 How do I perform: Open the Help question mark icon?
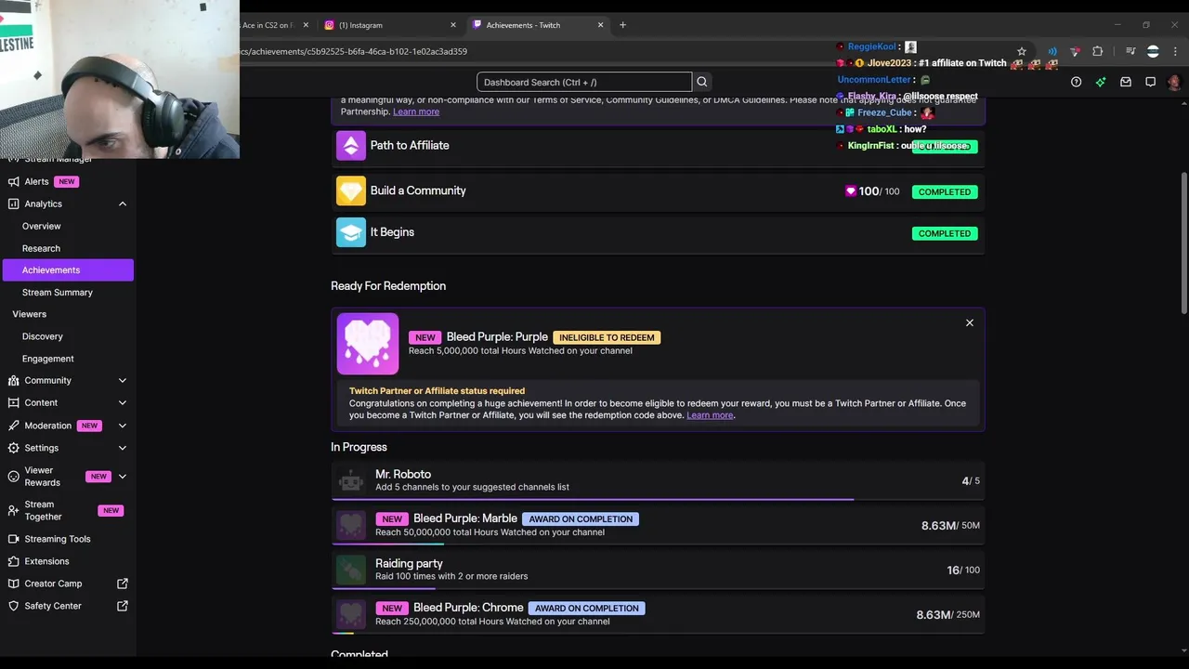tap(1076, 82)
